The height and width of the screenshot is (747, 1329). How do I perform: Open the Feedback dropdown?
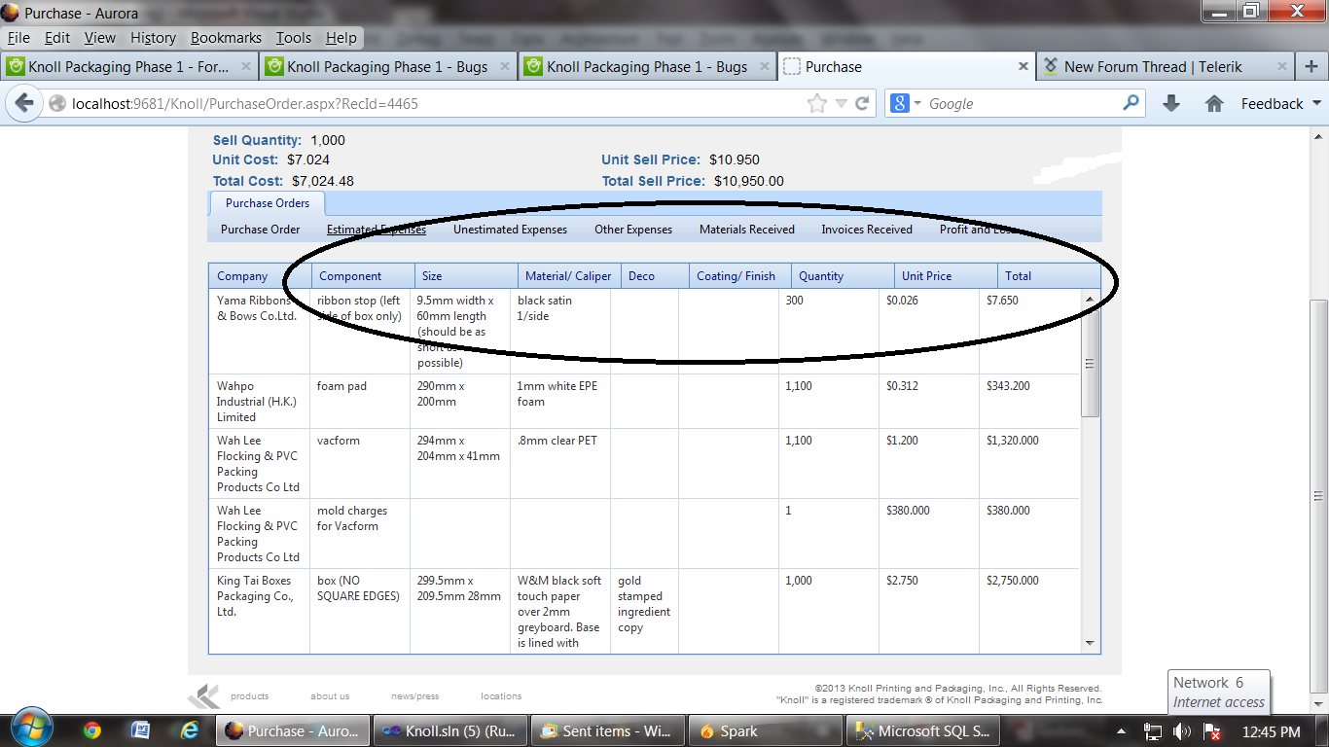[x=1280, y=103]
